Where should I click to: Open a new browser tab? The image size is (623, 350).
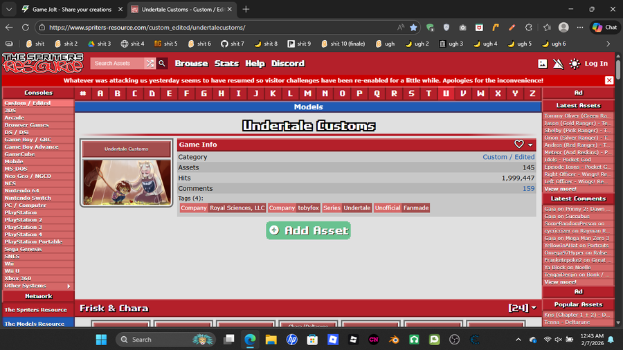(246, 9)
